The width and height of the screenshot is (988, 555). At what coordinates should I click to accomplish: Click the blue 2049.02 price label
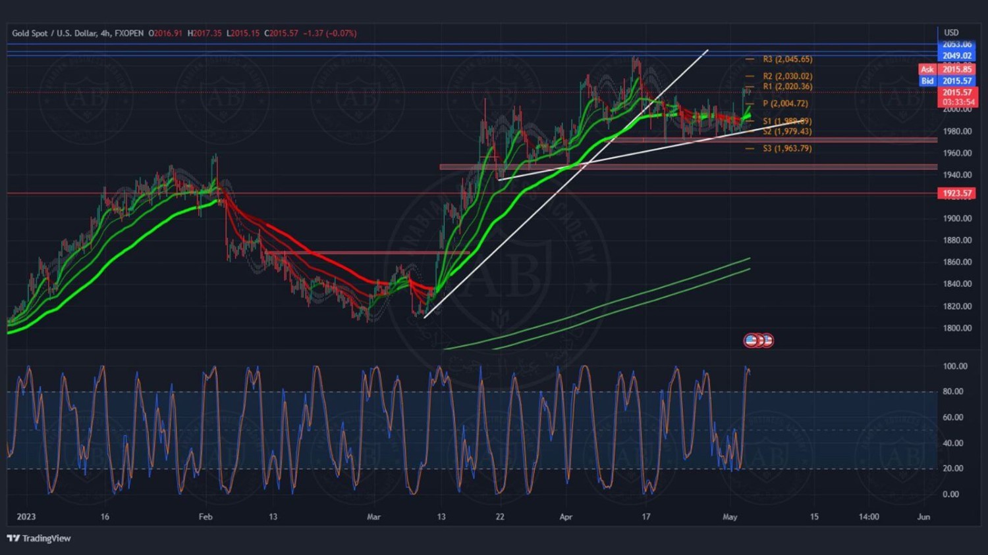957,56
